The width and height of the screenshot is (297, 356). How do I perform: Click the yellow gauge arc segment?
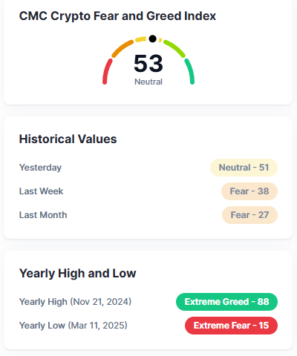tap(141, 39)
